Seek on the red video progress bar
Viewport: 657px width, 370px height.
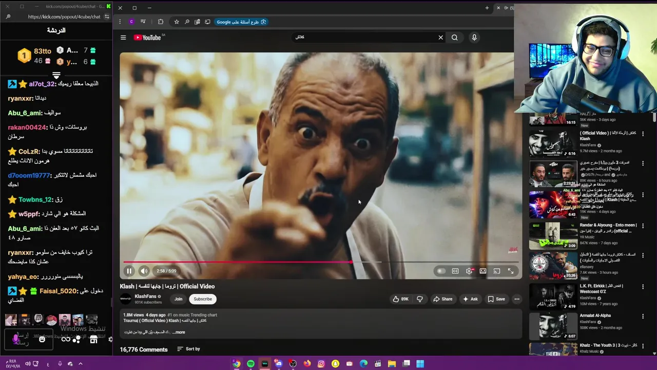coord(321,262)
